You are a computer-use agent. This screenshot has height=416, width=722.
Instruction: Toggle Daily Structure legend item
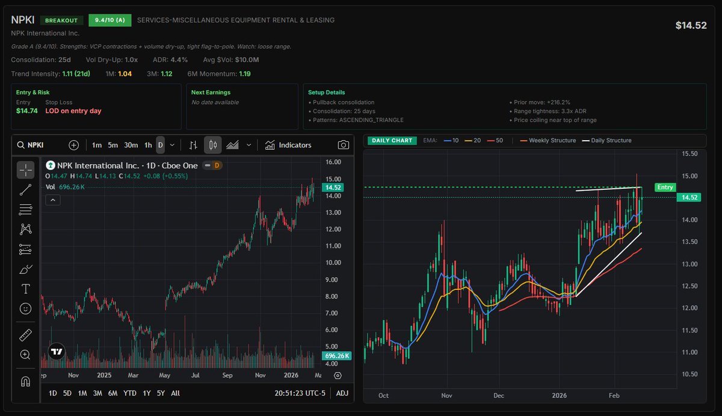[x=606, y=140]
